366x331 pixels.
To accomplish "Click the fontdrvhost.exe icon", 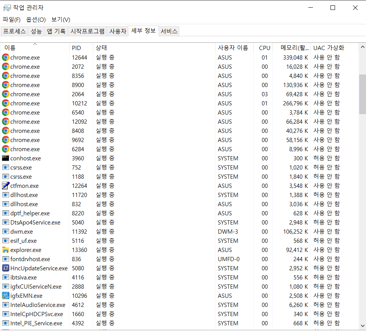I will (x=6, y=259).
